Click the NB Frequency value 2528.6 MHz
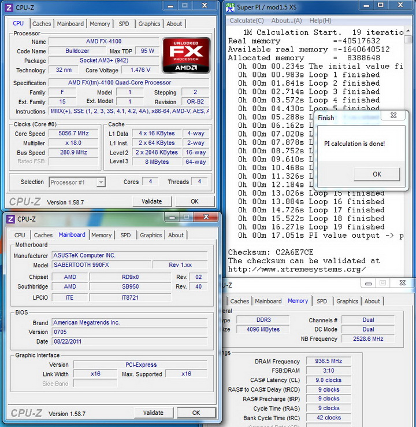 pyautogui.click(x=368, y=339)
